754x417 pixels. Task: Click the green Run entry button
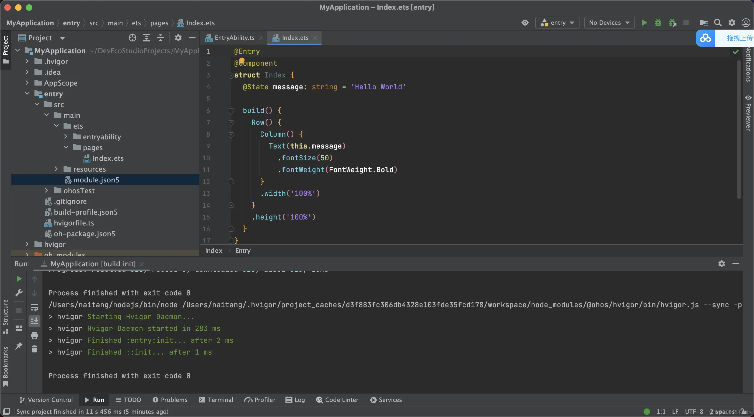pos(644,23)
